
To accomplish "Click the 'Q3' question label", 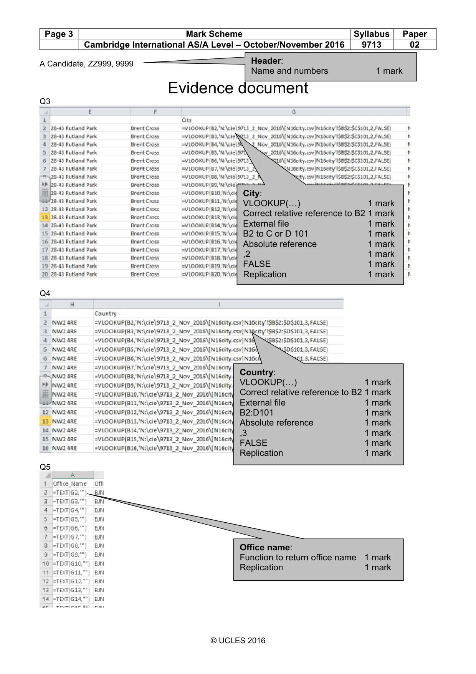I will 45,101.
